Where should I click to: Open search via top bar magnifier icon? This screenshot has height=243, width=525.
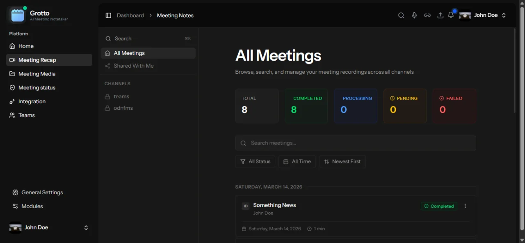[401, 15]
